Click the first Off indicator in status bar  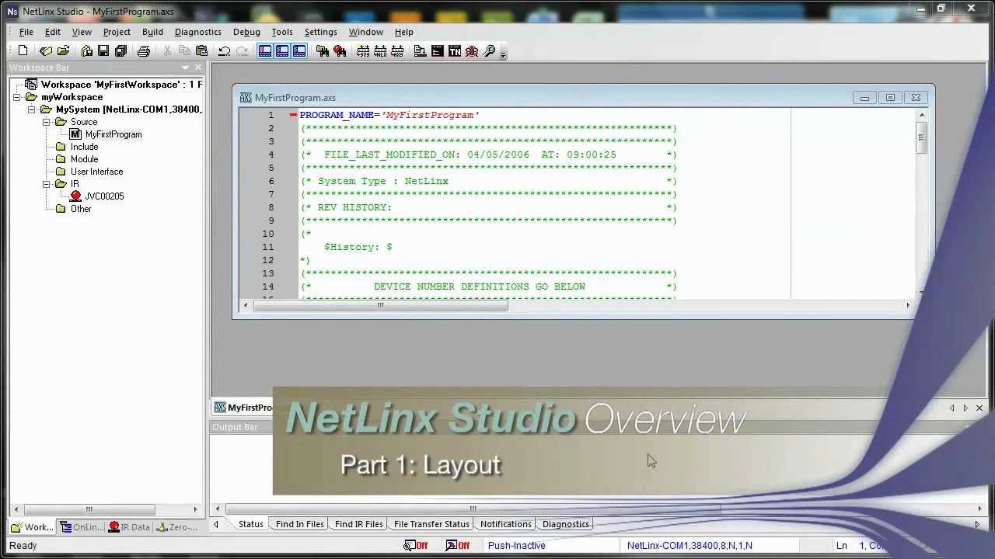click(416, 545)
